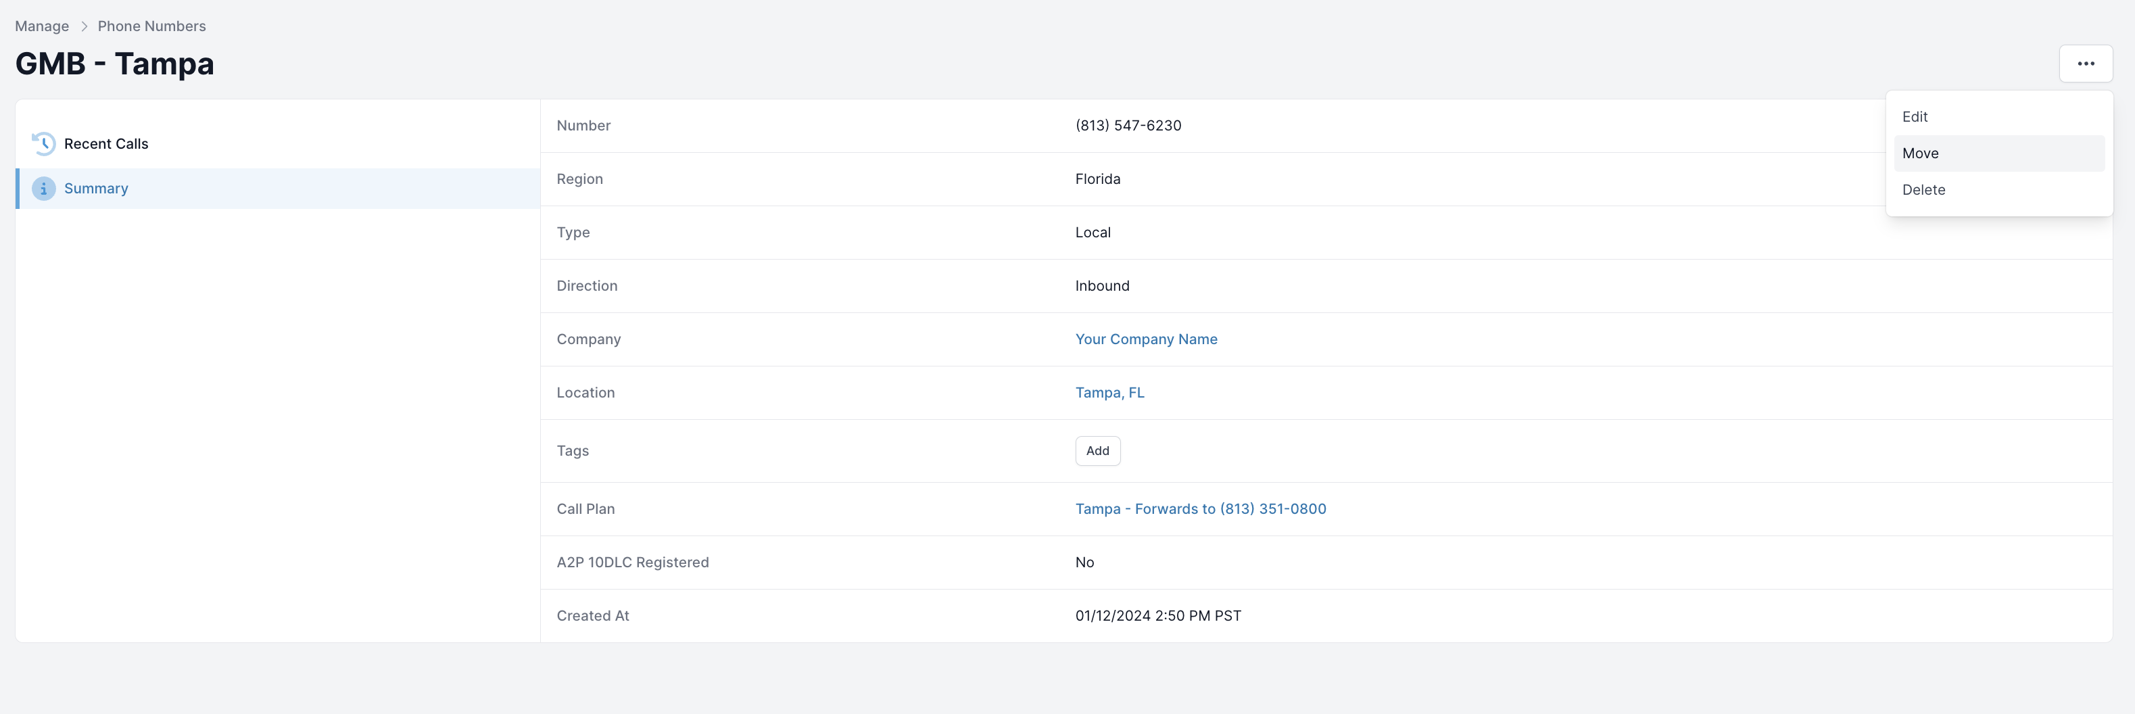Click the breadcrumb chevron separator
This screenshot has height=714, width=2135.
[x=84, y=26]
